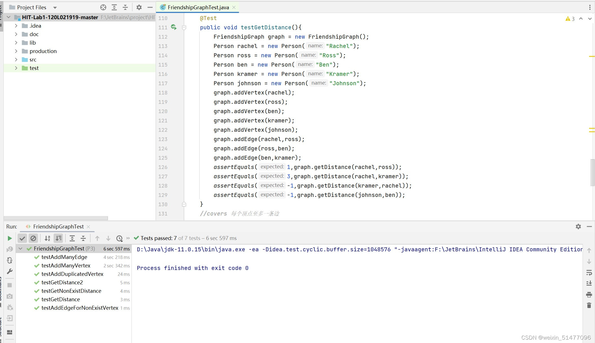Click run test gutter icon line 111

(x=174, y=27)
